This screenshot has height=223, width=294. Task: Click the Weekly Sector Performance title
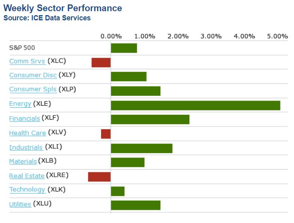[63, 8]
